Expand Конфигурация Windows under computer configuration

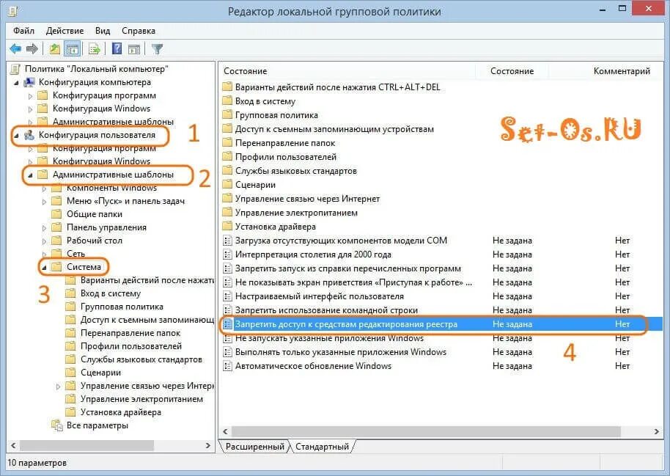coord(30,109)
